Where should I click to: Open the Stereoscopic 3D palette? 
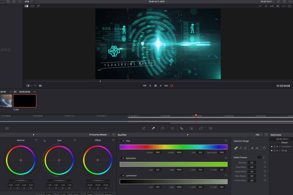click(x=211, y=128)
